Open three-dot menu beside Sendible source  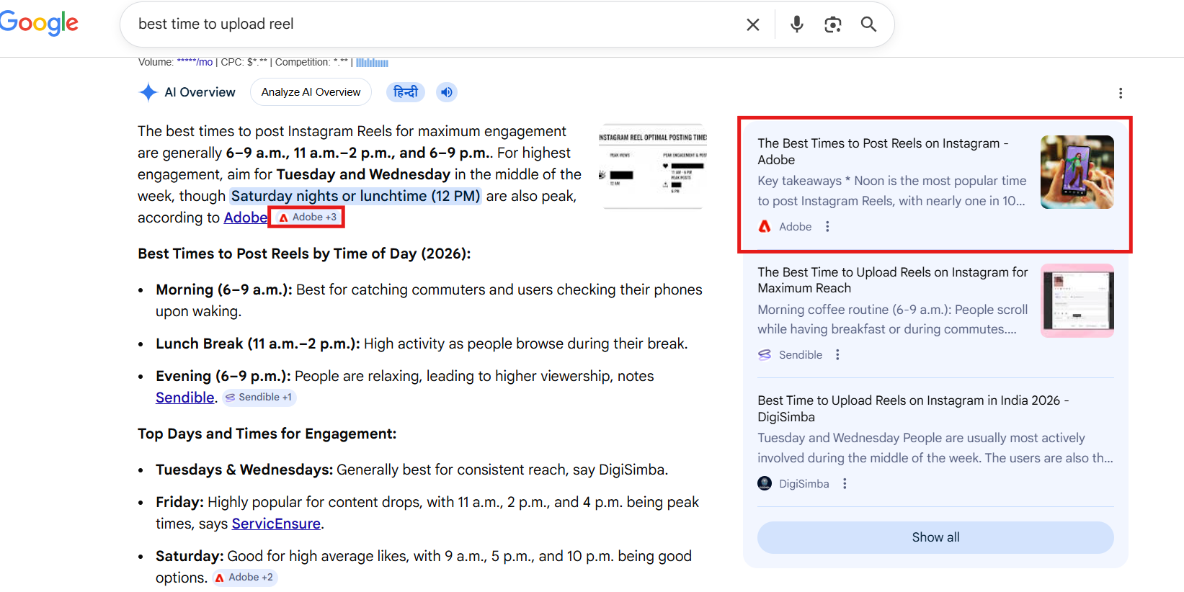tap(837, 355)
